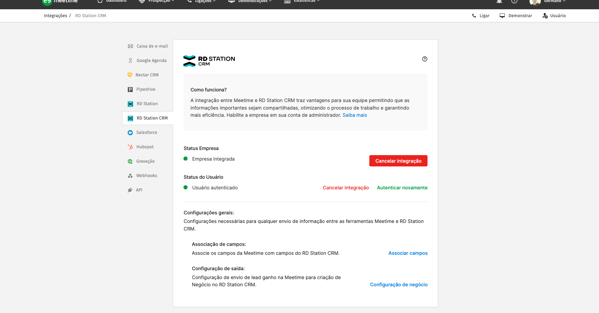Click the RD Station CRM sidebar icon
The width and height of the screenshot is (599, 313).
(130, 118)
